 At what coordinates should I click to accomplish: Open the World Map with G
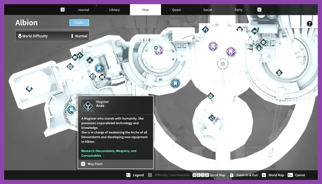click(273, 175)
